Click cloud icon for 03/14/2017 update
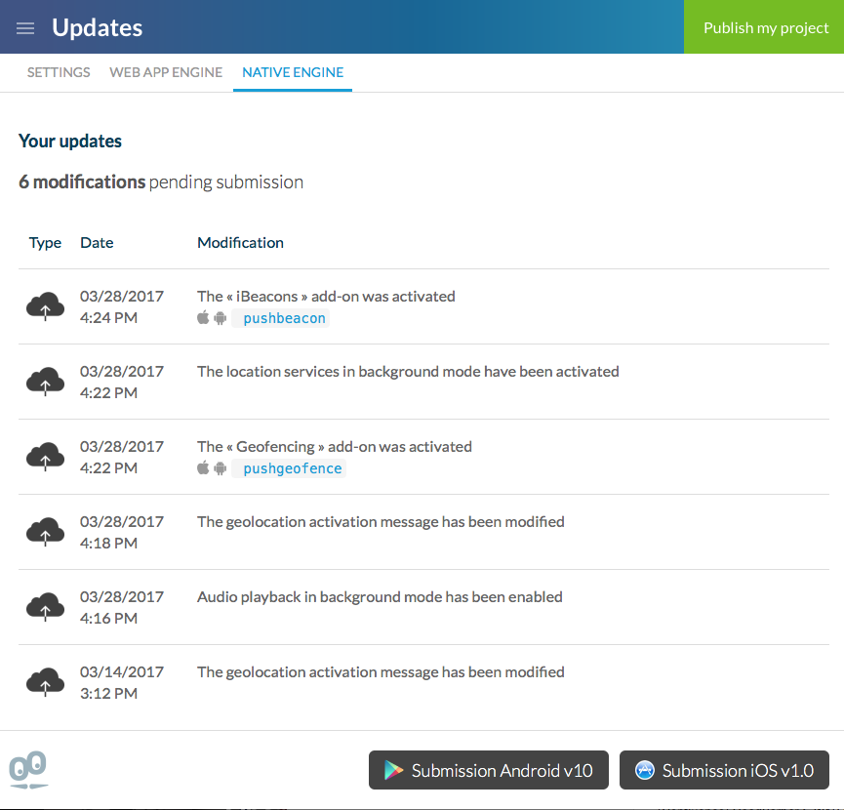 pyautogui.click(x=45, y=682)
